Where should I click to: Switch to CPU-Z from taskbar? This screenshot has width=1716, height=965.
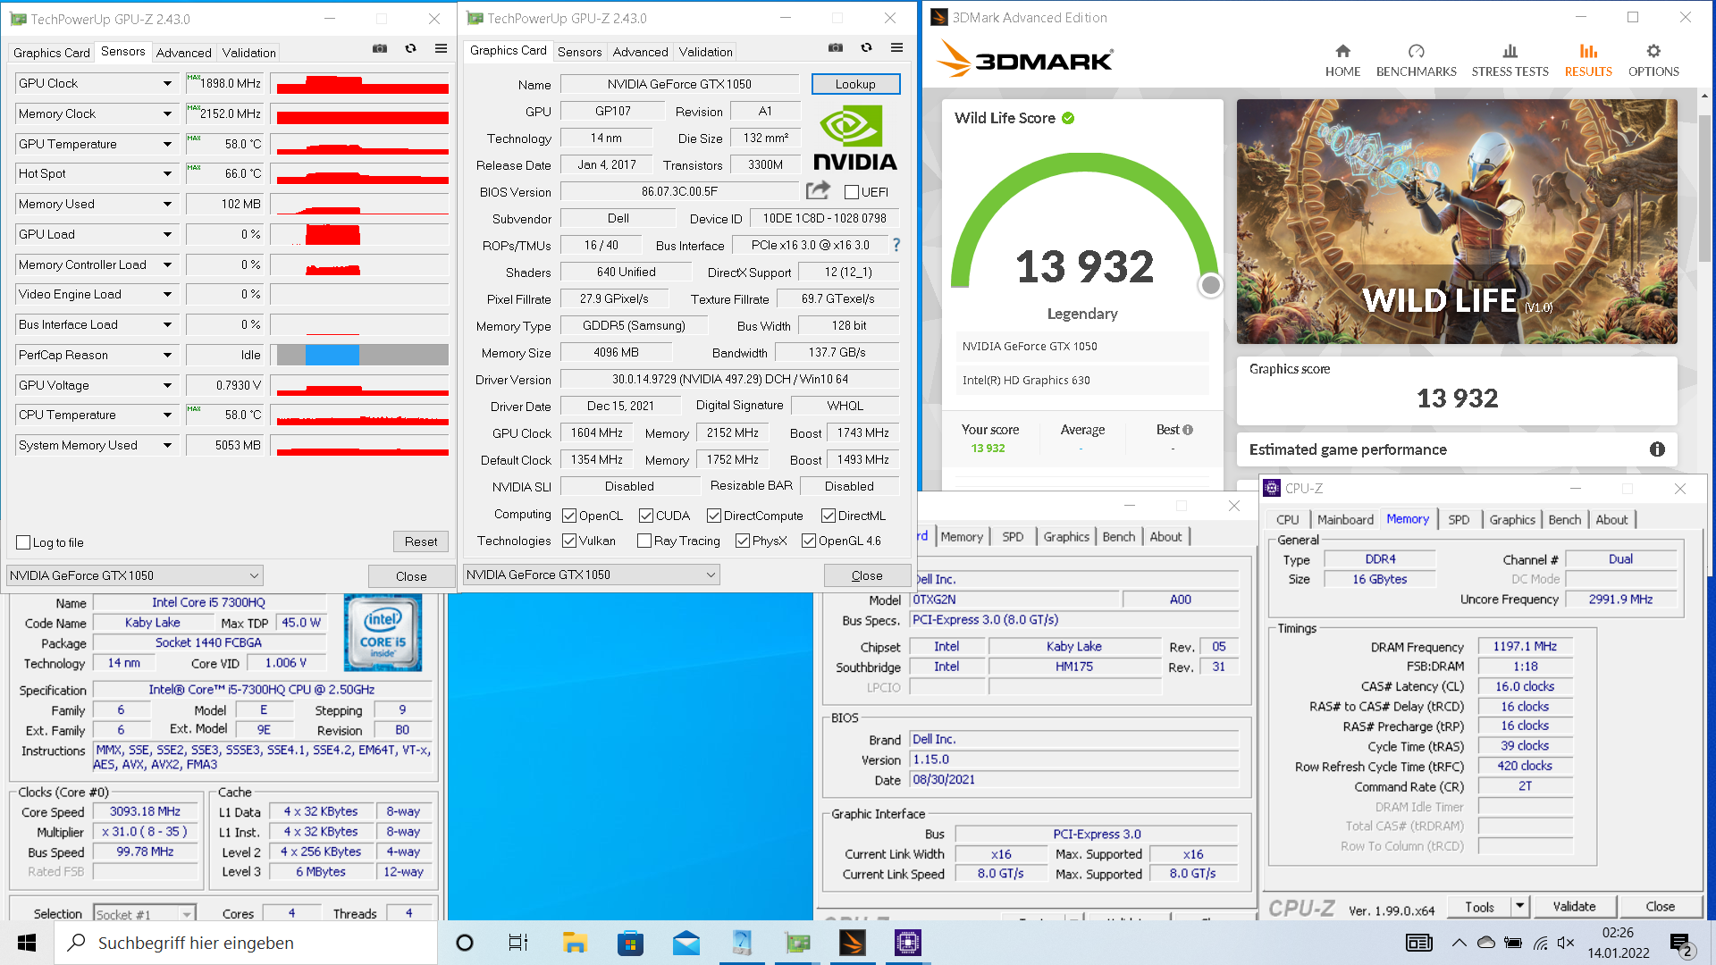point(907,943)
